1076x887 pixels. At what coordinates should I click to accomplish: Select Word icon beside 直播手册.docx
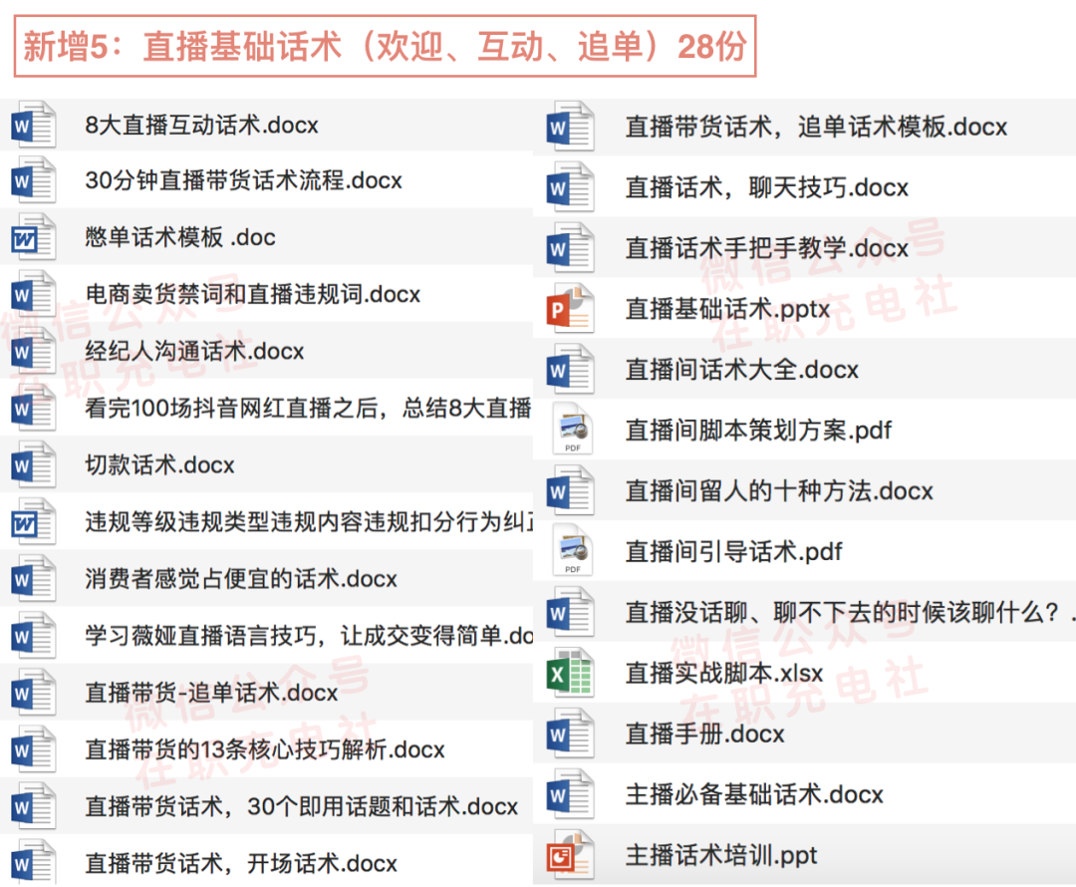click(x=571, y=735)
